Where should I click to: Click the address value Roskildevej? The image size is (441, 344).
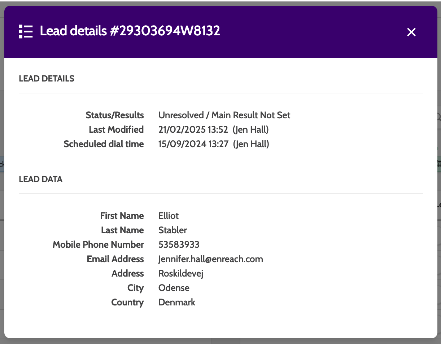tap(181, 274)
